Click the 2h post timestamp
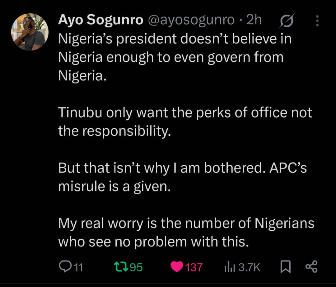 coord(254,20)
